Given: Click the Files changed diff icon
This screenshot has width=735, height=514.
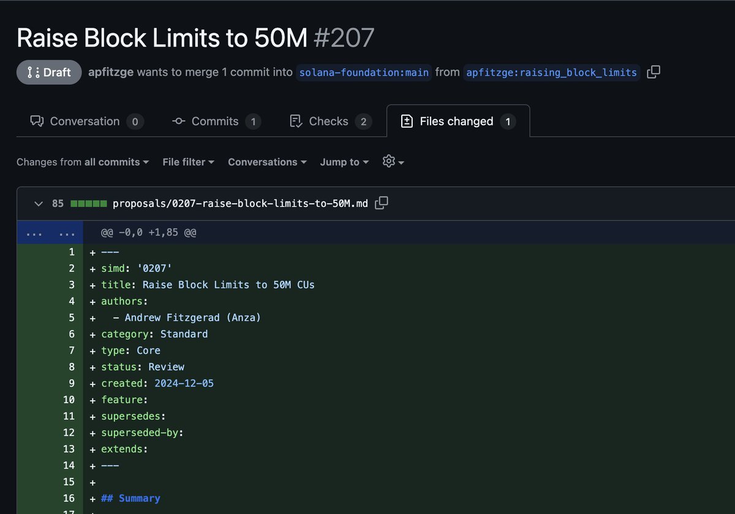Looking at the screenshot, I should 406,121.
